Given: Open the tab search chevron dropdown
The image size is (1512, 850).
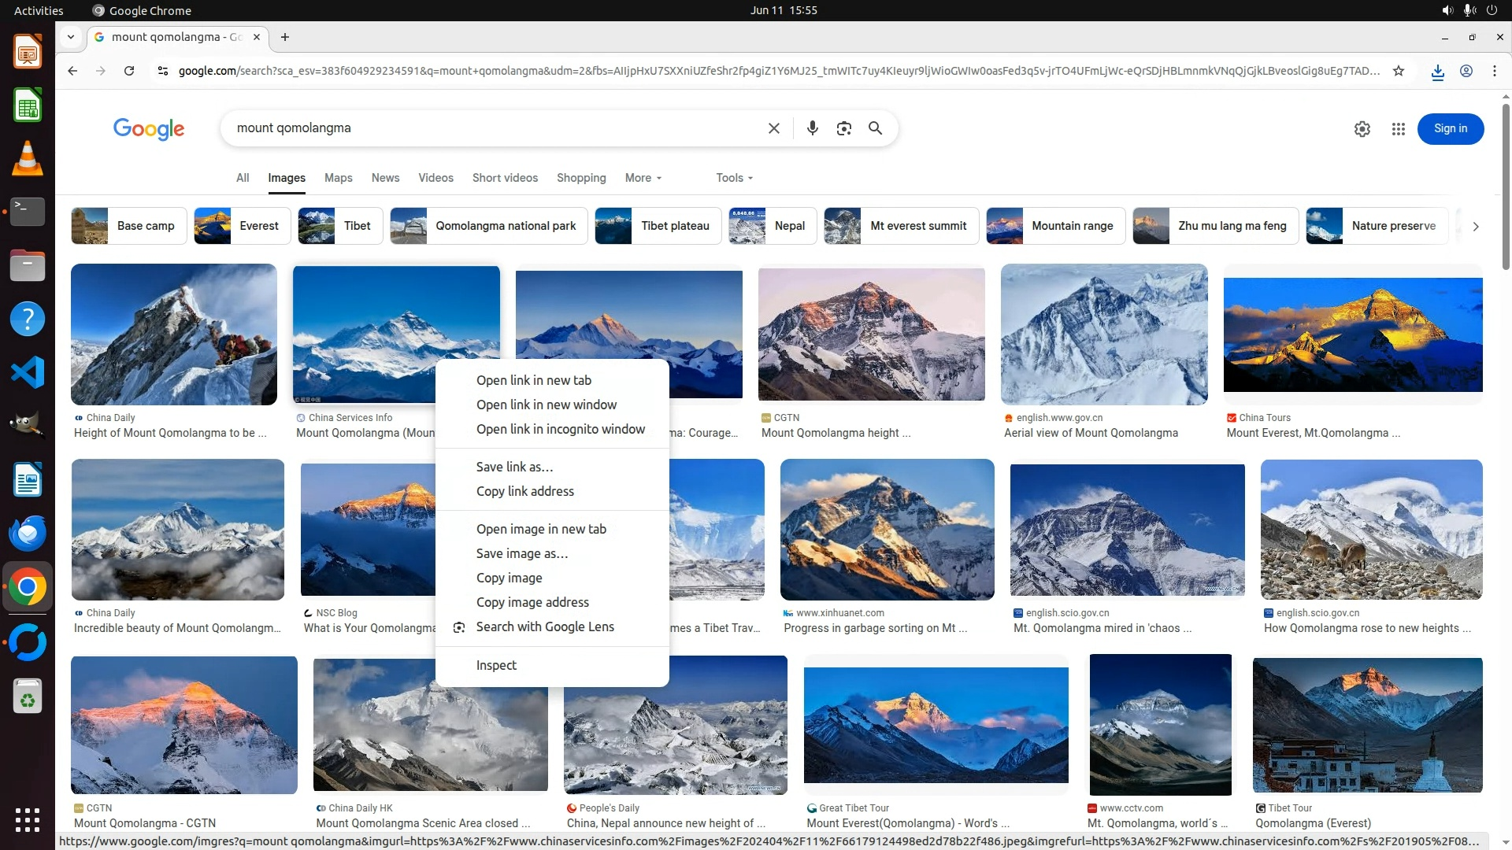Looking at the screenshot, I should 71,37.
